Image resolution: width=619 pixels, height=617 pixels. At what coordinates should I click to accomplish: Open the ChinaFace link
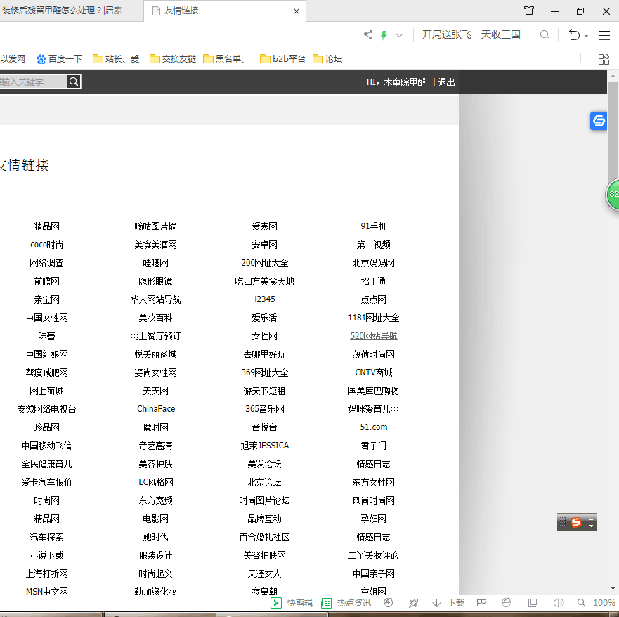[x=156, y=409]
